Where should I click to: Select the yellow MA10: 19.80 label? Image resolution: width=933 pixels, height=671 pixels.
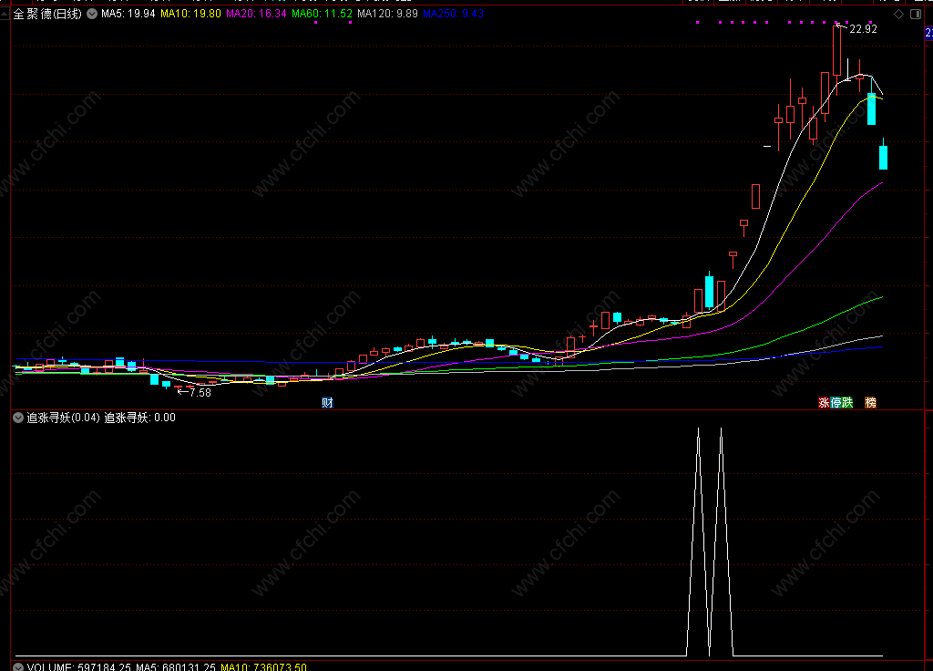tap(190, 14)
